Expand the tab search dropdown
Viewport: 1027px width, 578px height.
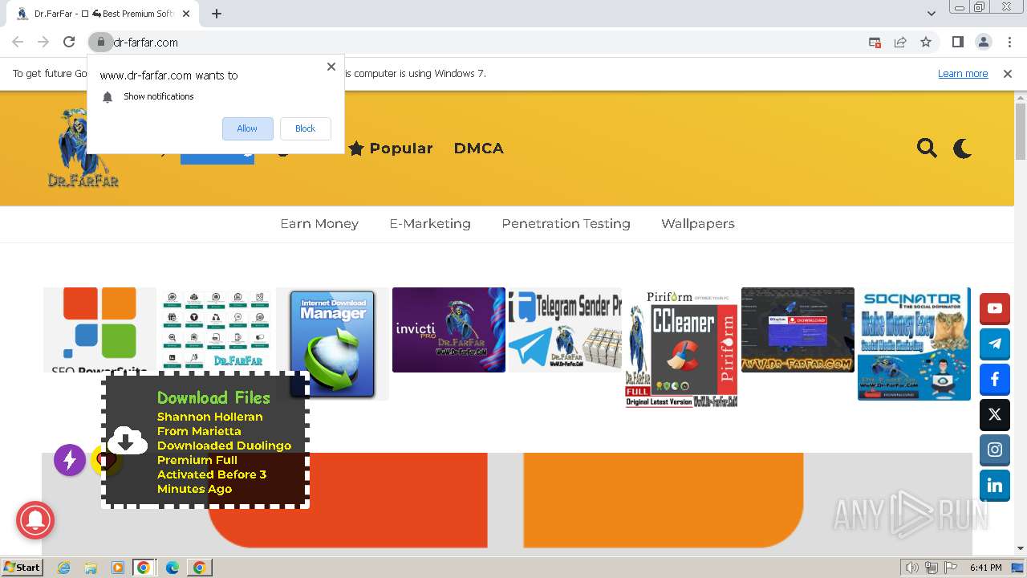click(x=931, y=14)
